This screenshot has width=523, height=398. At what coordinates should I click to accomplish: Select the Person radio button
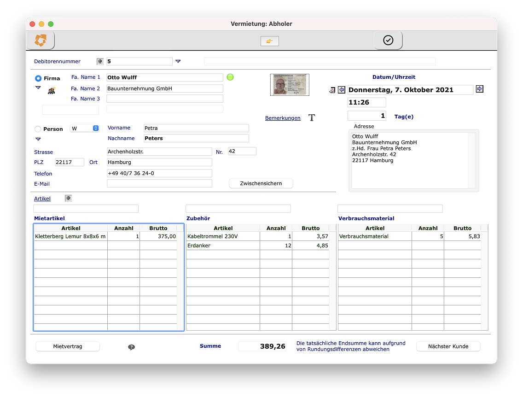tap(38, 129)
